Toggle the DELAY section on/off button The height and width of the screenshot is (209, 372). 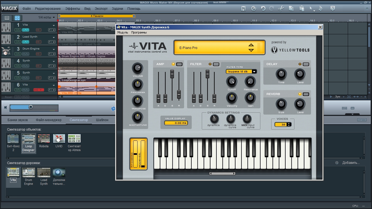click(306, 64)
